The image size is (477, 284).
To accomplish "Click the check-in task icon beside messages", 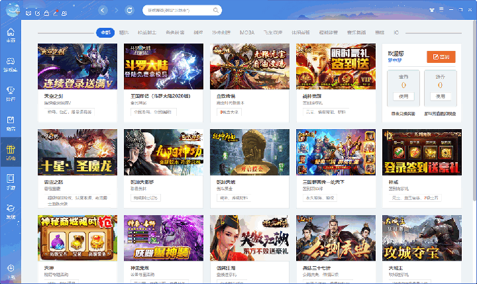I will (x=37, y=13).
